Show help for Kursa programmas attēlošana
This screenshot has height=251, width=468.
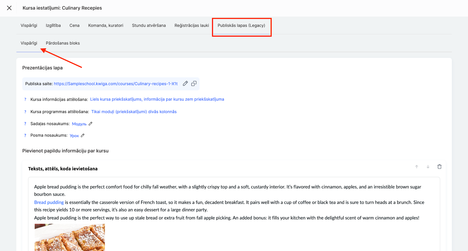[x=25, y=112]
